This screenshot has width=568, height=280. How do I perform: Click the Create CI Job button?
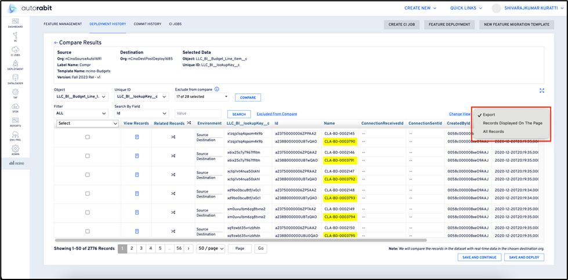(x=401, y=24)
